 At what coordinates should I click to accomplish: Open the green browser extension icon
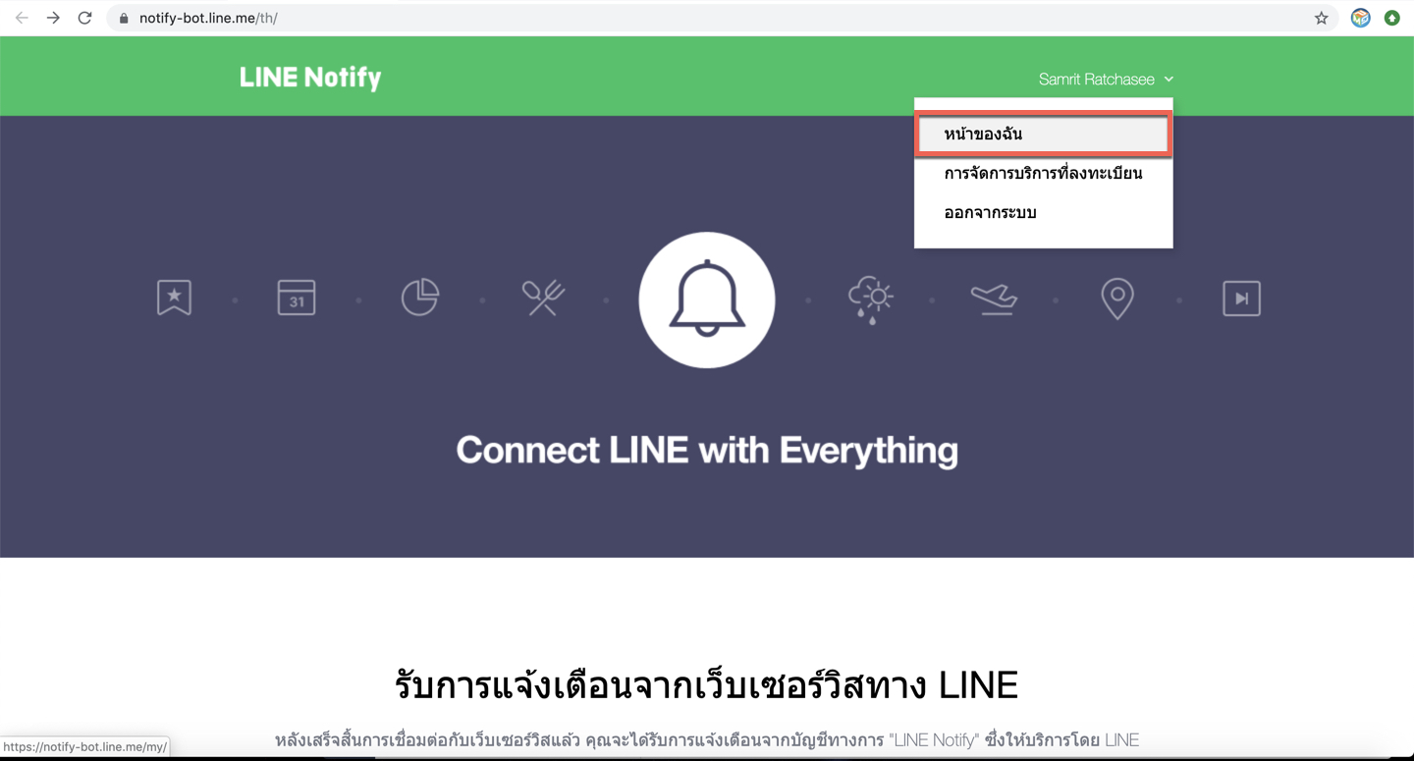pyautogui.click(x=1391, y=18)
